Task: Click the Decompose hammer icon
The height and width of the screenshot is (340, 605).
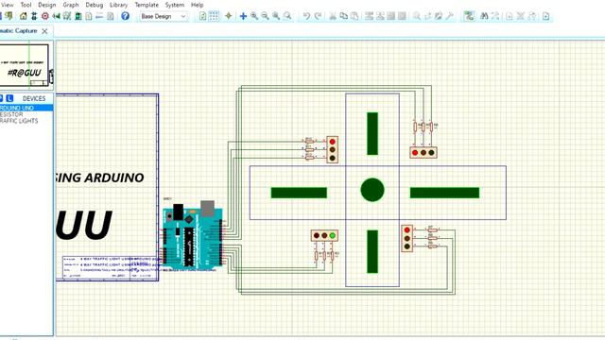Action: (x=450, y=16)
